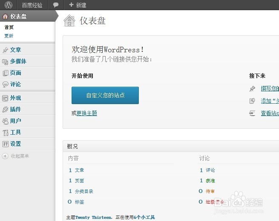
Task: Click the 收起菜单 label
Action: point(20,156)
